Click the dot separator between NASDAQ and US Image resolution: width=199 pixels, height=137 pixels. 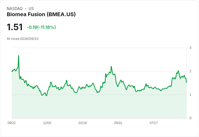(x=25, y=9)
